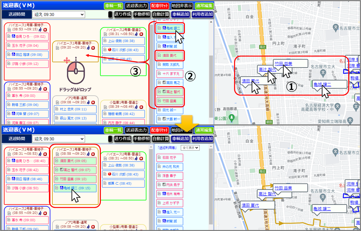Remove upper ハイエース2号車-普通① (08:31~08:50) card
The image size is (361, 231).
[141, 34]
